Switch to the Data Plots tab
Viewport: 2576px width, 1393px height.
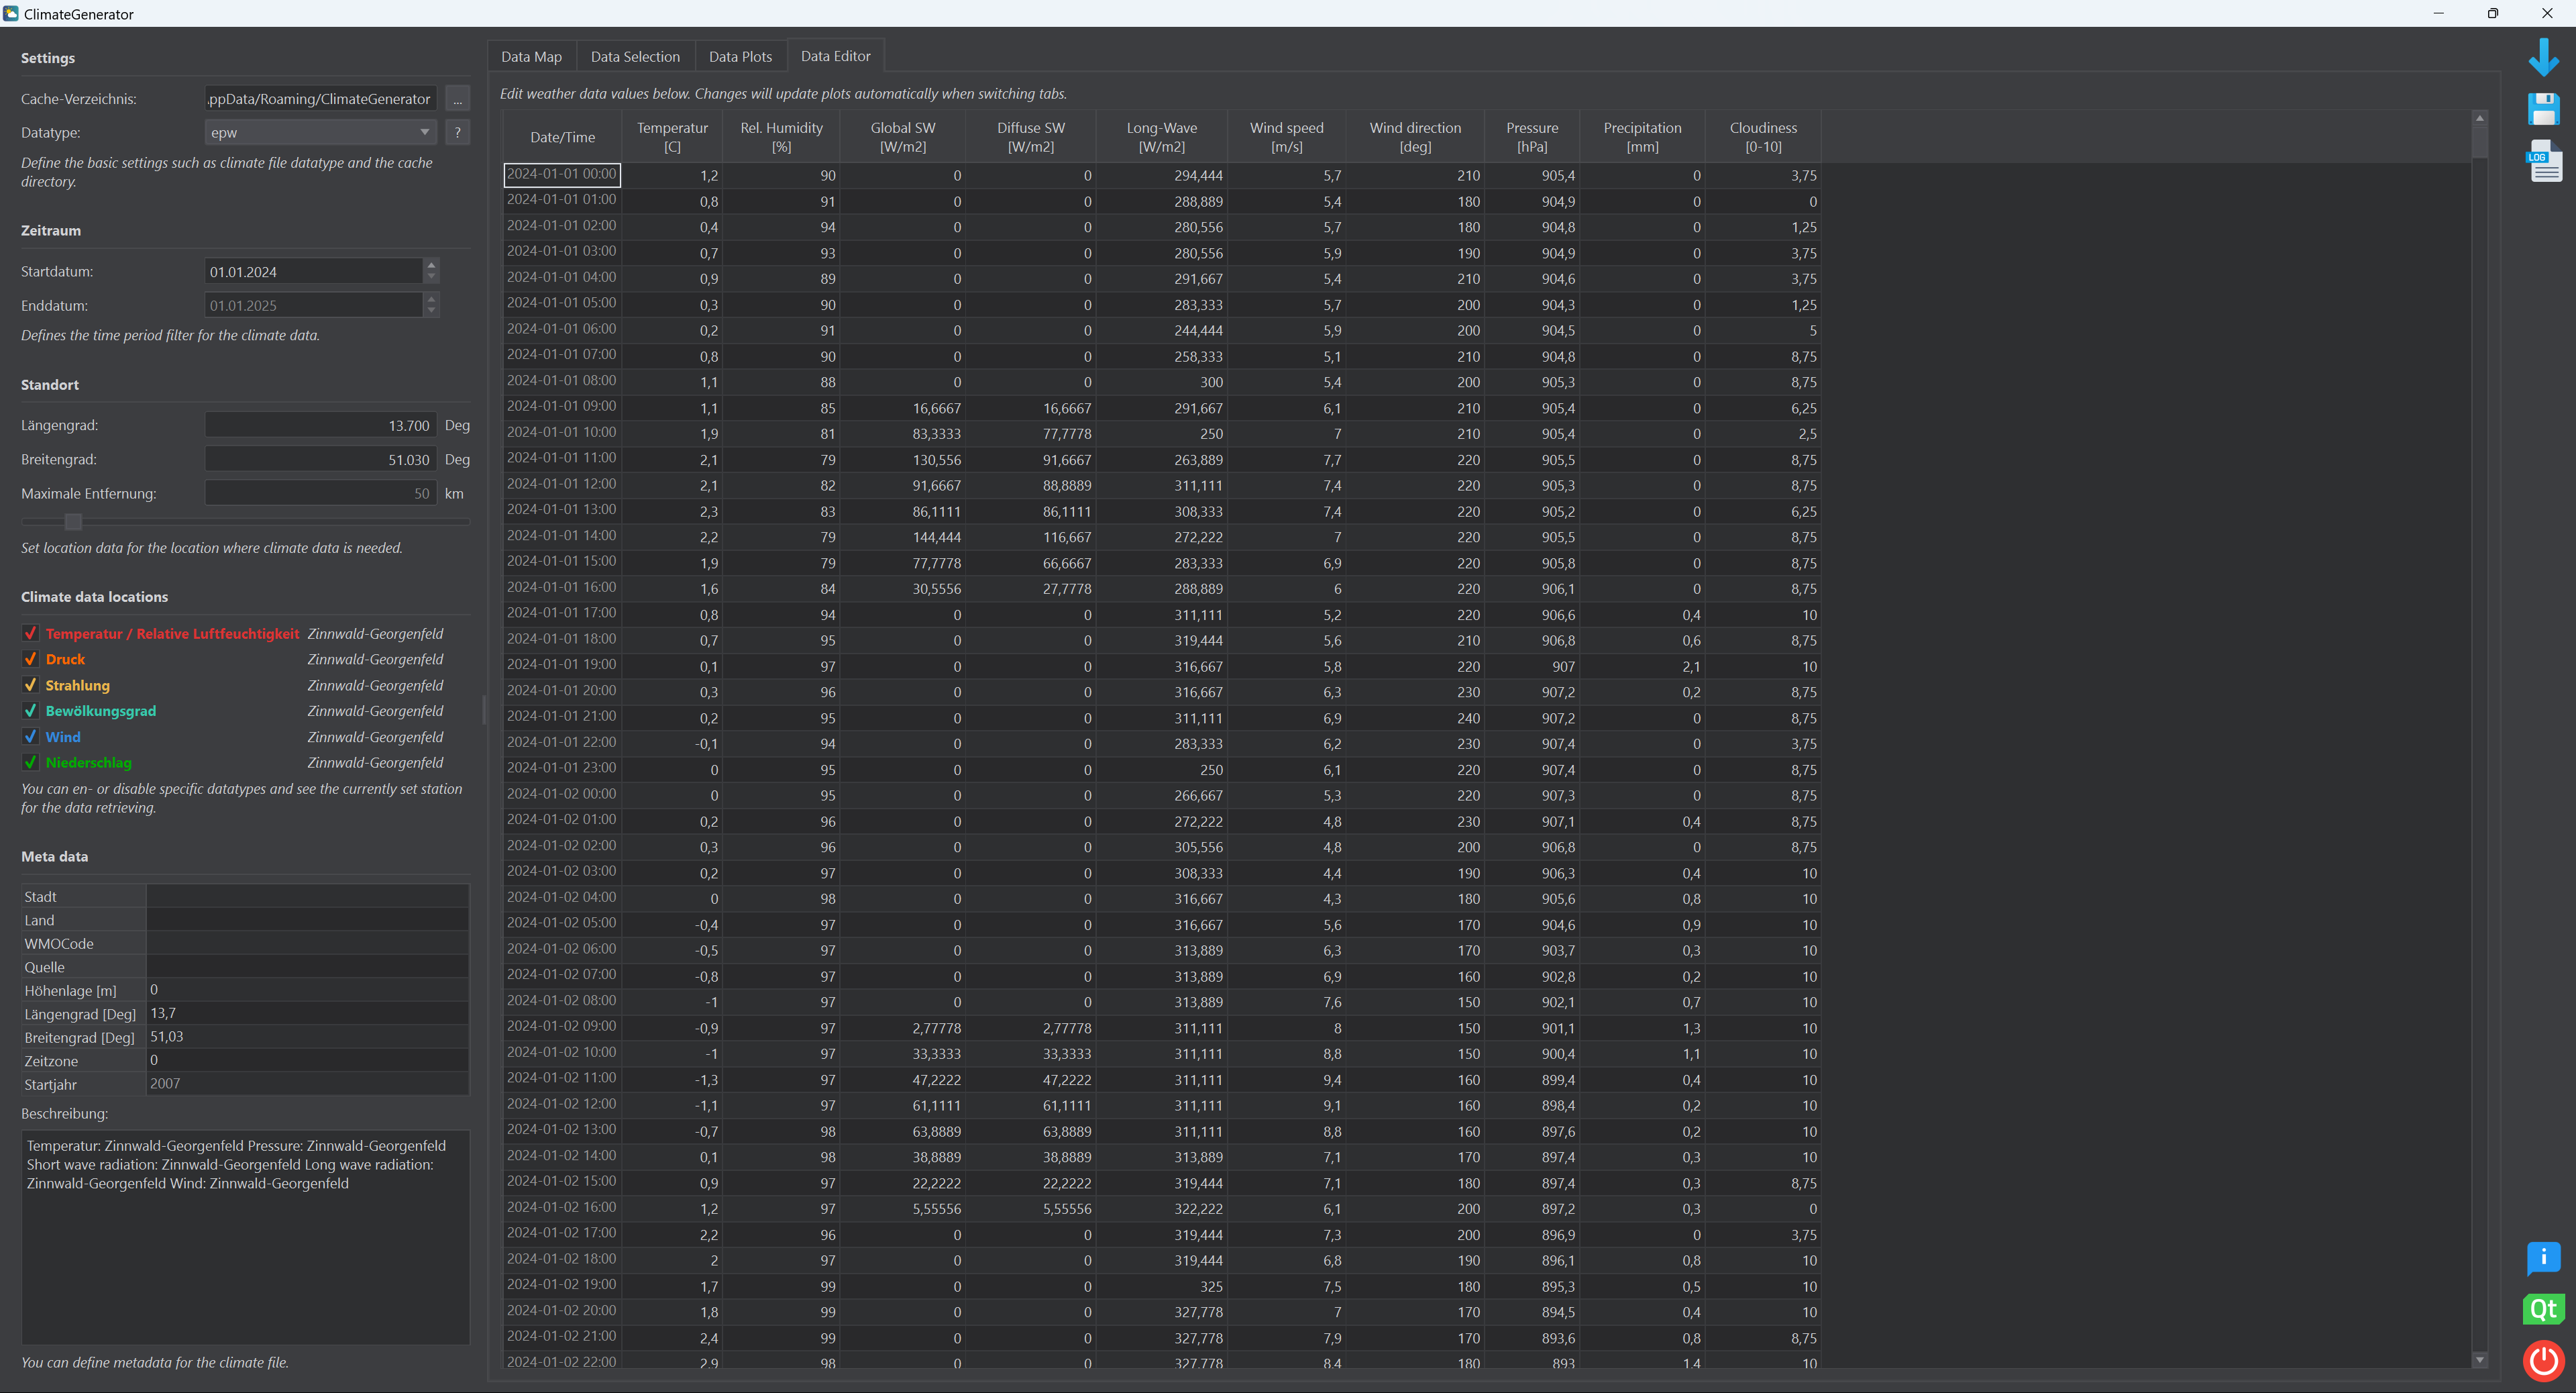(740, 56)
